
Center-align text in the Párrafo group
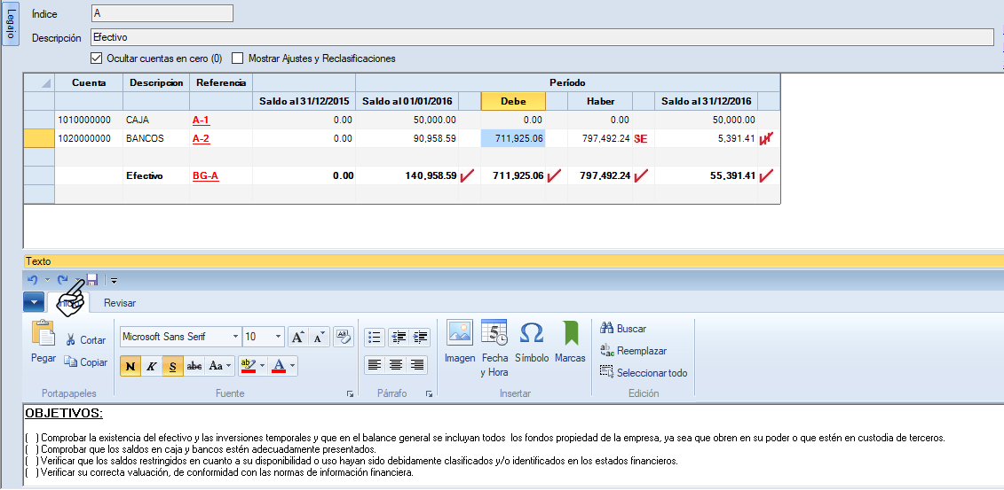(396, 364)
